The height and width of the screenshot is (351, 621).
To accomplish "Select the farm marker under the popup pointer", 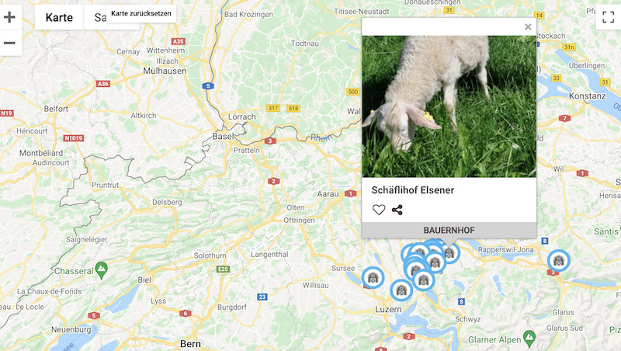I will [450, 252].
